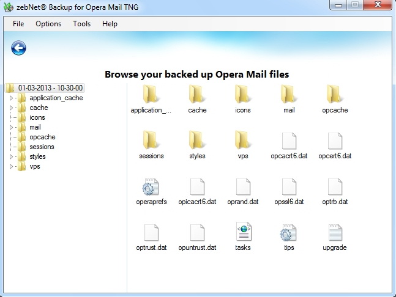Go back with the blue arrow button

(x=18, y=48)
